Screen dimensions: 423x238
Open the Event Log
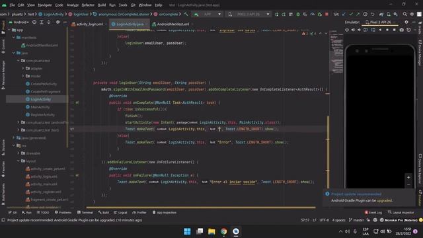pos(373,213)
